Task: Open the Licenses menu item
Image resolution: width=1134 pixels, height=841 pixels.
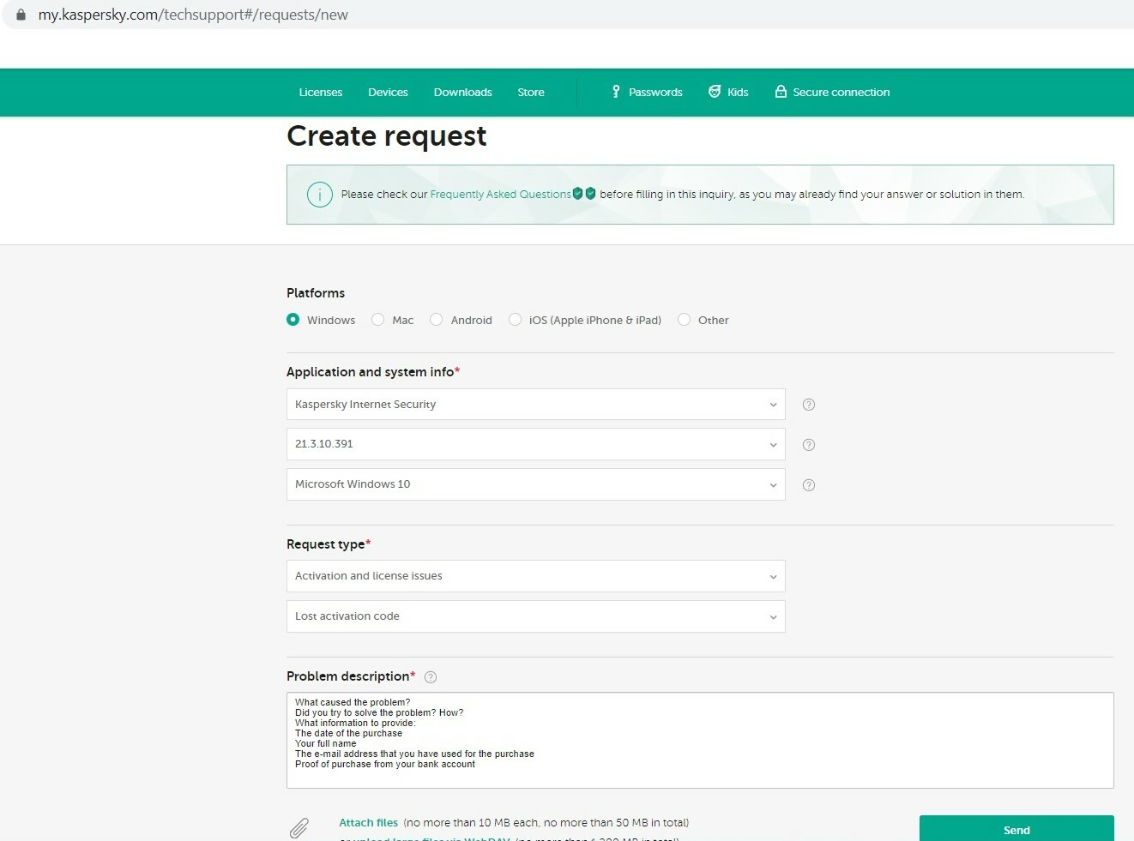Action: pos(321,93)
